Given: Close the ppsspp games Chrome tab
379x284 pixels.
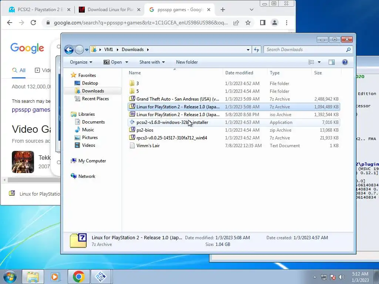Looking at the screenshot, I should (209, 10).
